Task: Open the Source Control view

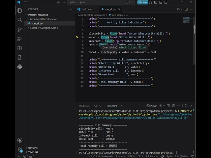Action: (20, 29)
